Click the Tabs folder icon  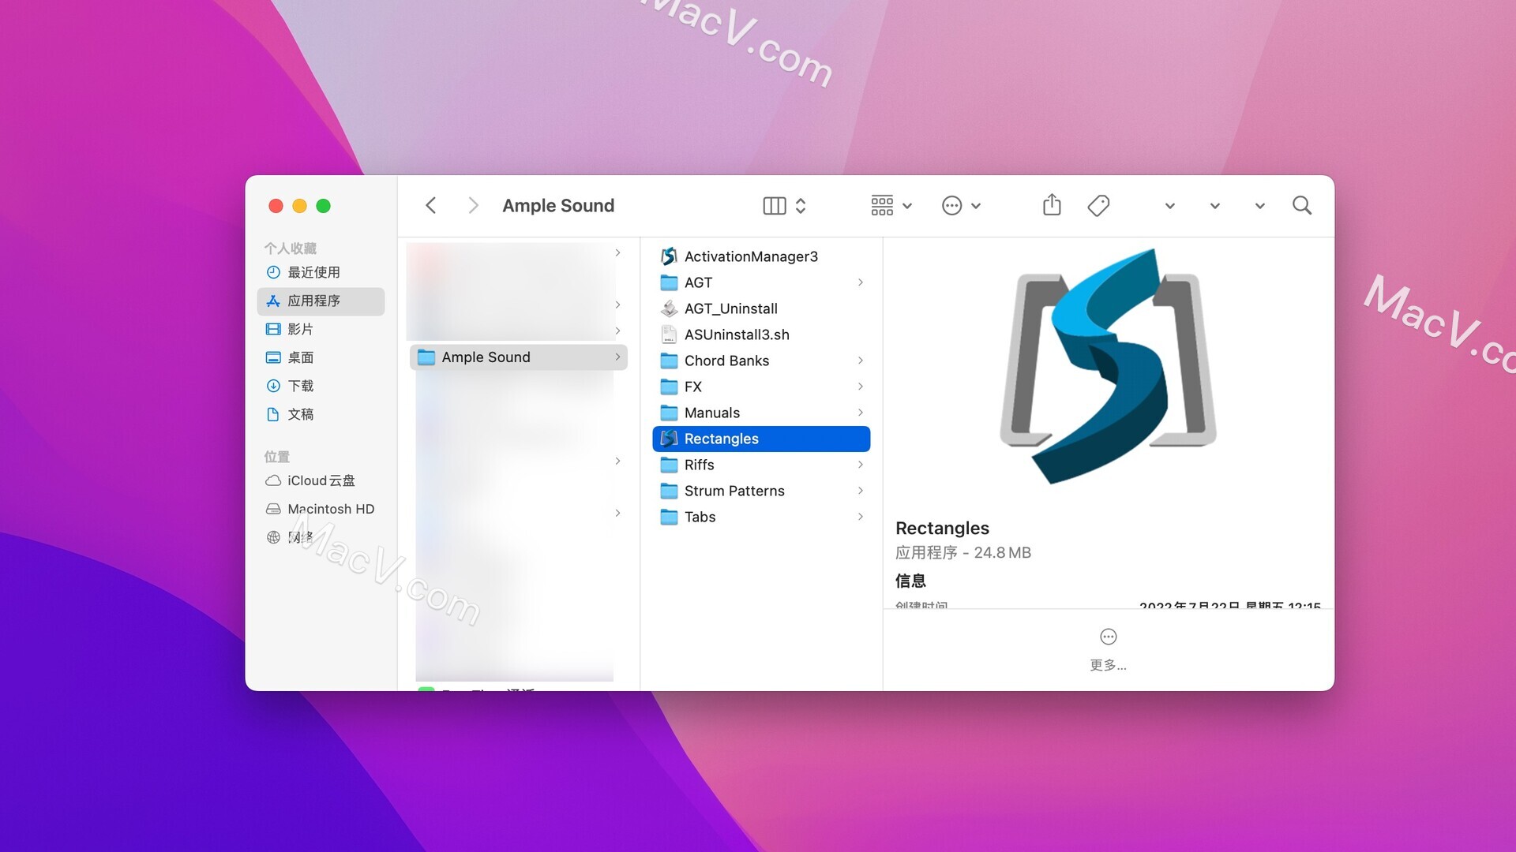[x=669, y=517]
